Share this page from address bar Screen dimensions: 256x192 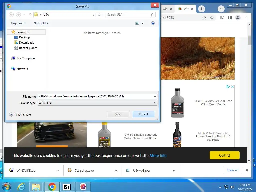(x=204, y=18)
